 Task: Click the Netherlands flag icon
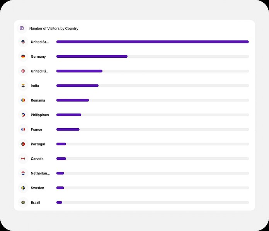coord(23,173)
